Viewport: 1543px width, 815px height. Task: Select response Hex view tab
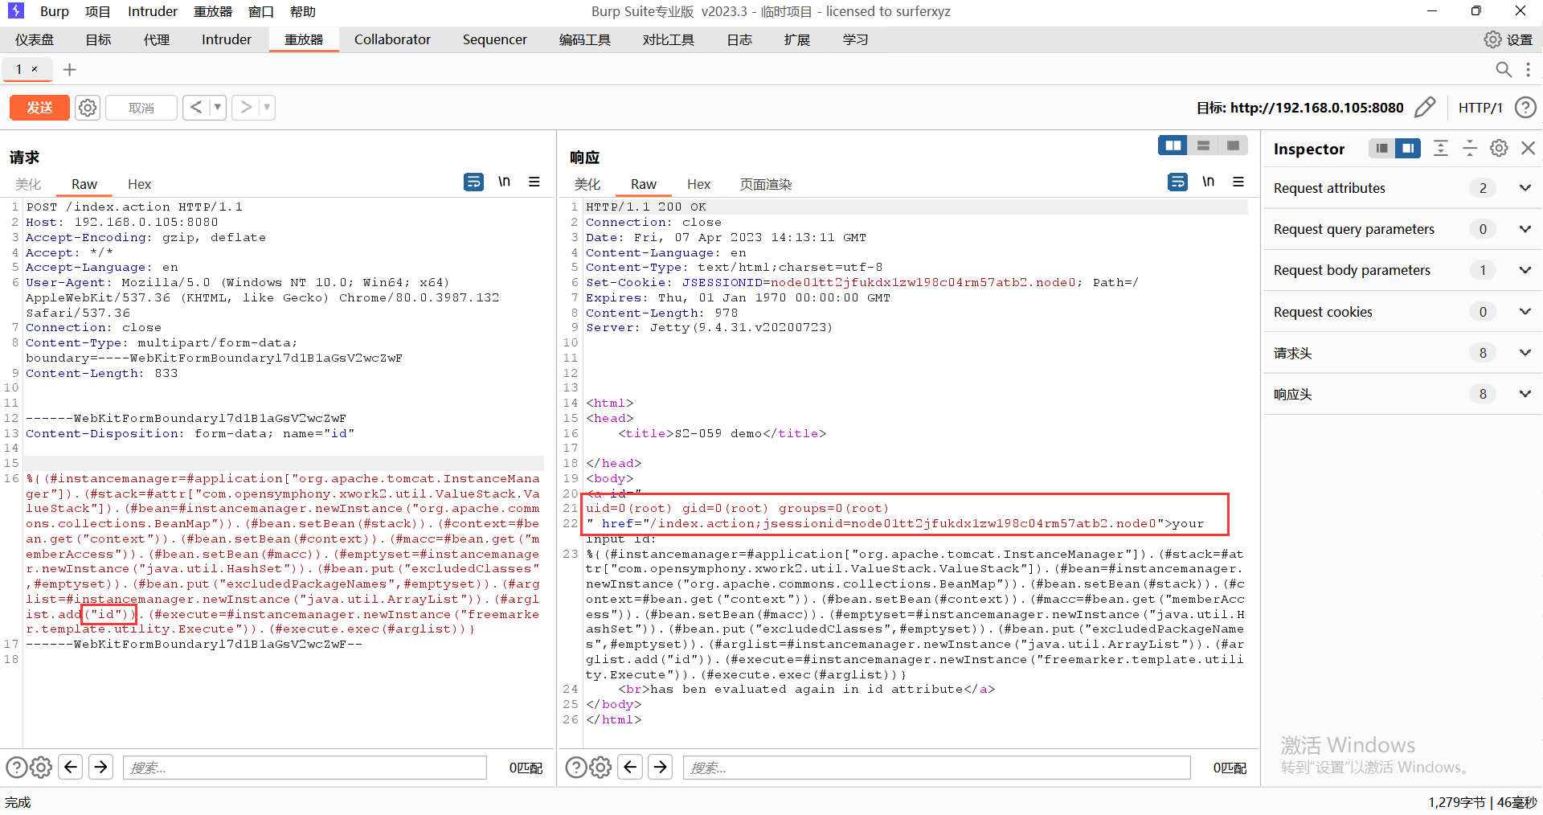[x=698, y=184]
